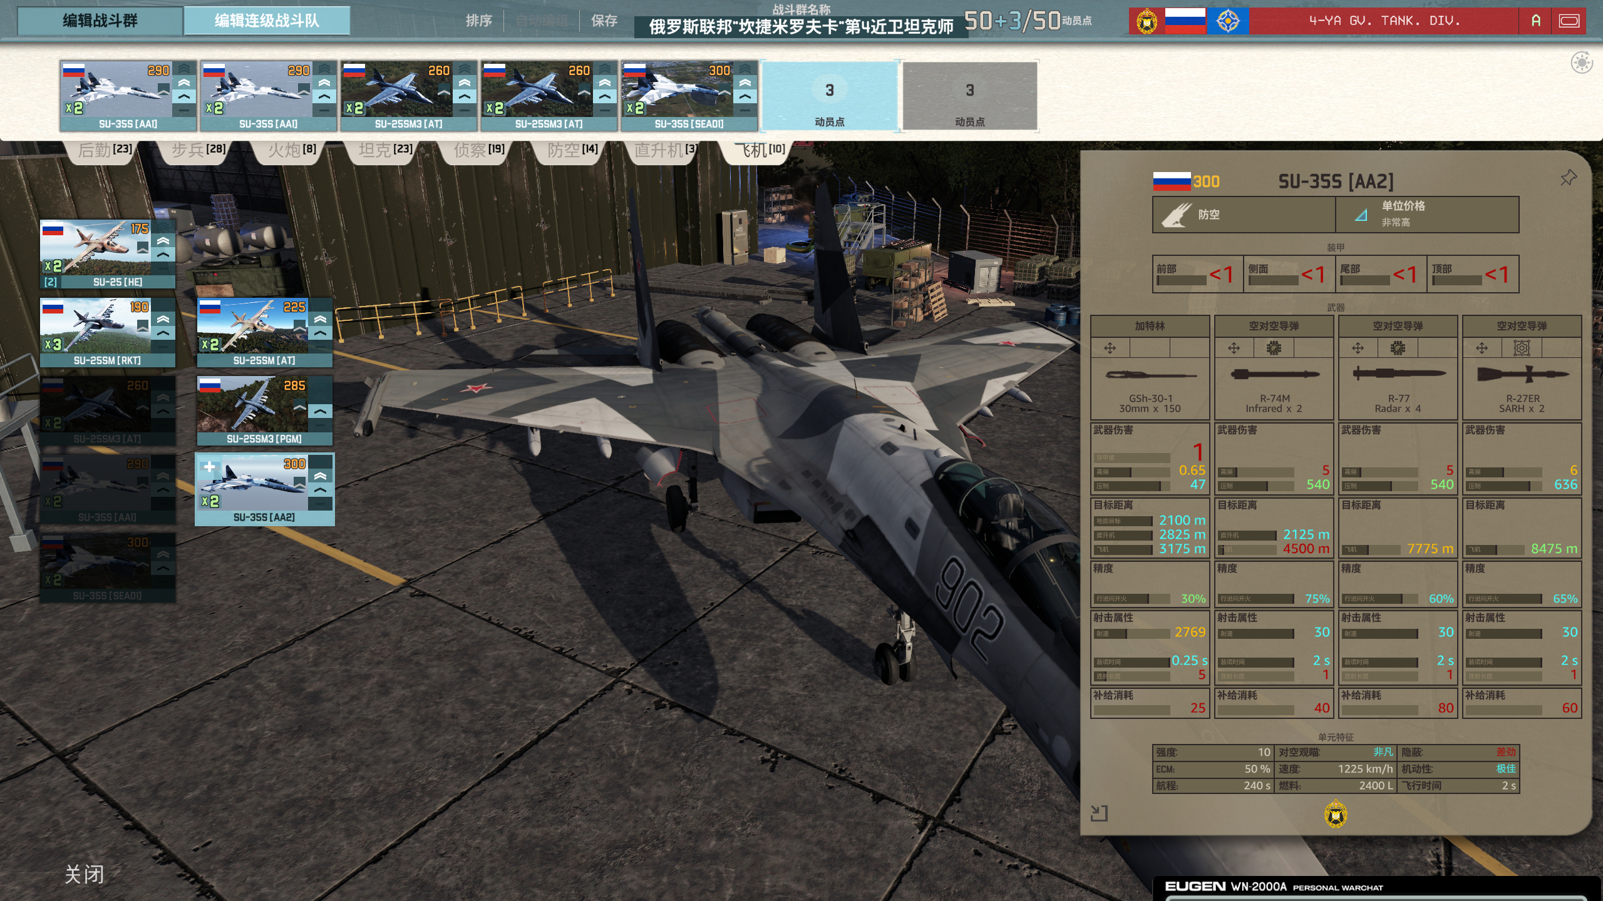Click the division emblem in top bar
1603x901 pixels.
click(1147, 21)
